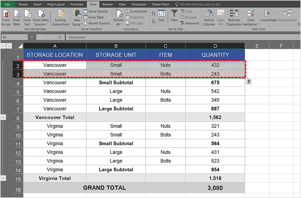This screenshot has height=198, width=301.
Task: Open the Page Layout tab
Action: (x=56, y=5)
